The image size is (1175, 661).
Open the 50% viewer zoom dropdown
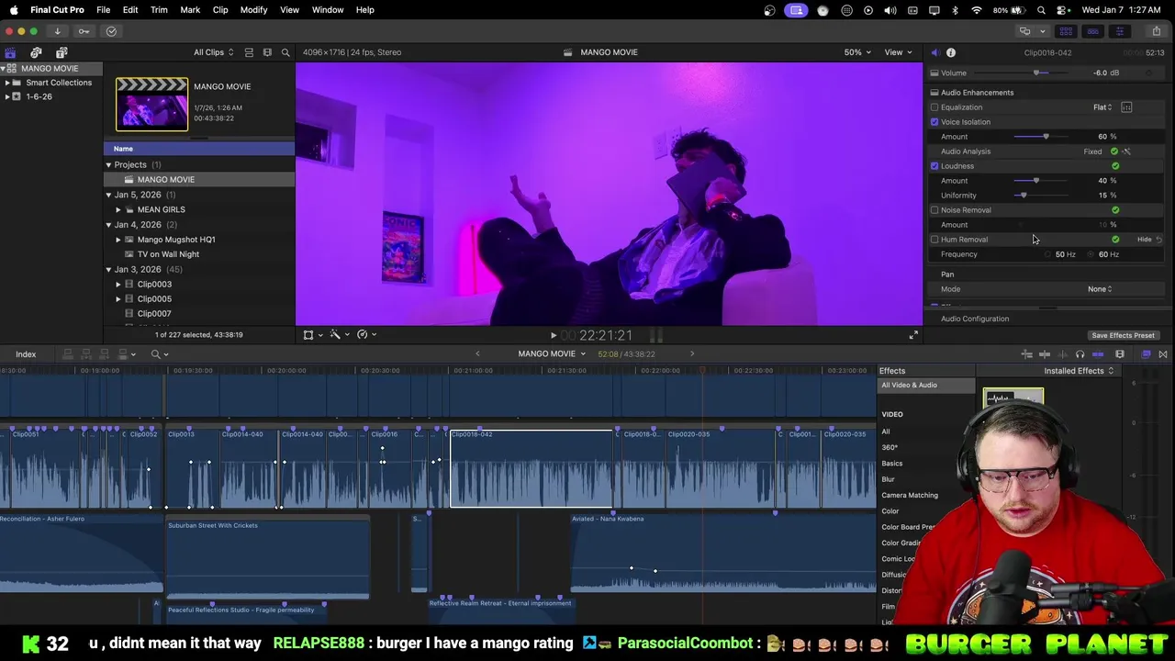[857, 52]
